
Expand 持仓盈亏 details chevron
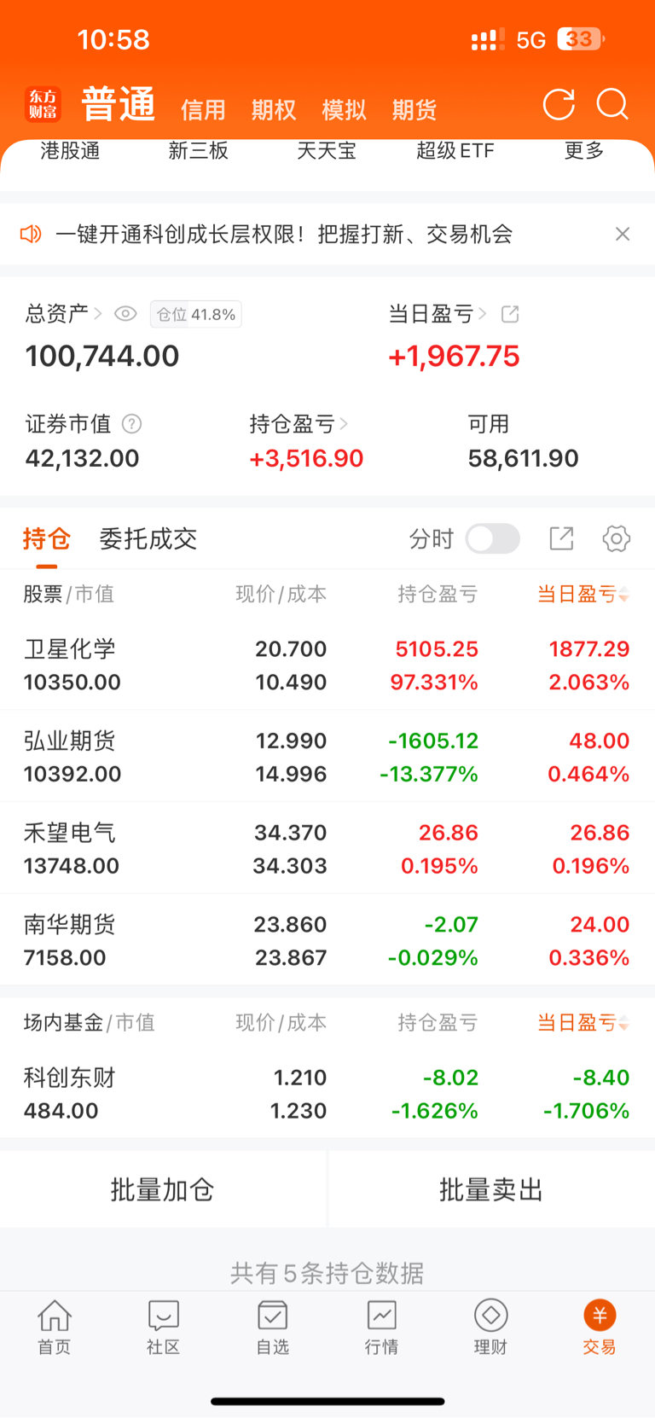click(x=344, y=423)
